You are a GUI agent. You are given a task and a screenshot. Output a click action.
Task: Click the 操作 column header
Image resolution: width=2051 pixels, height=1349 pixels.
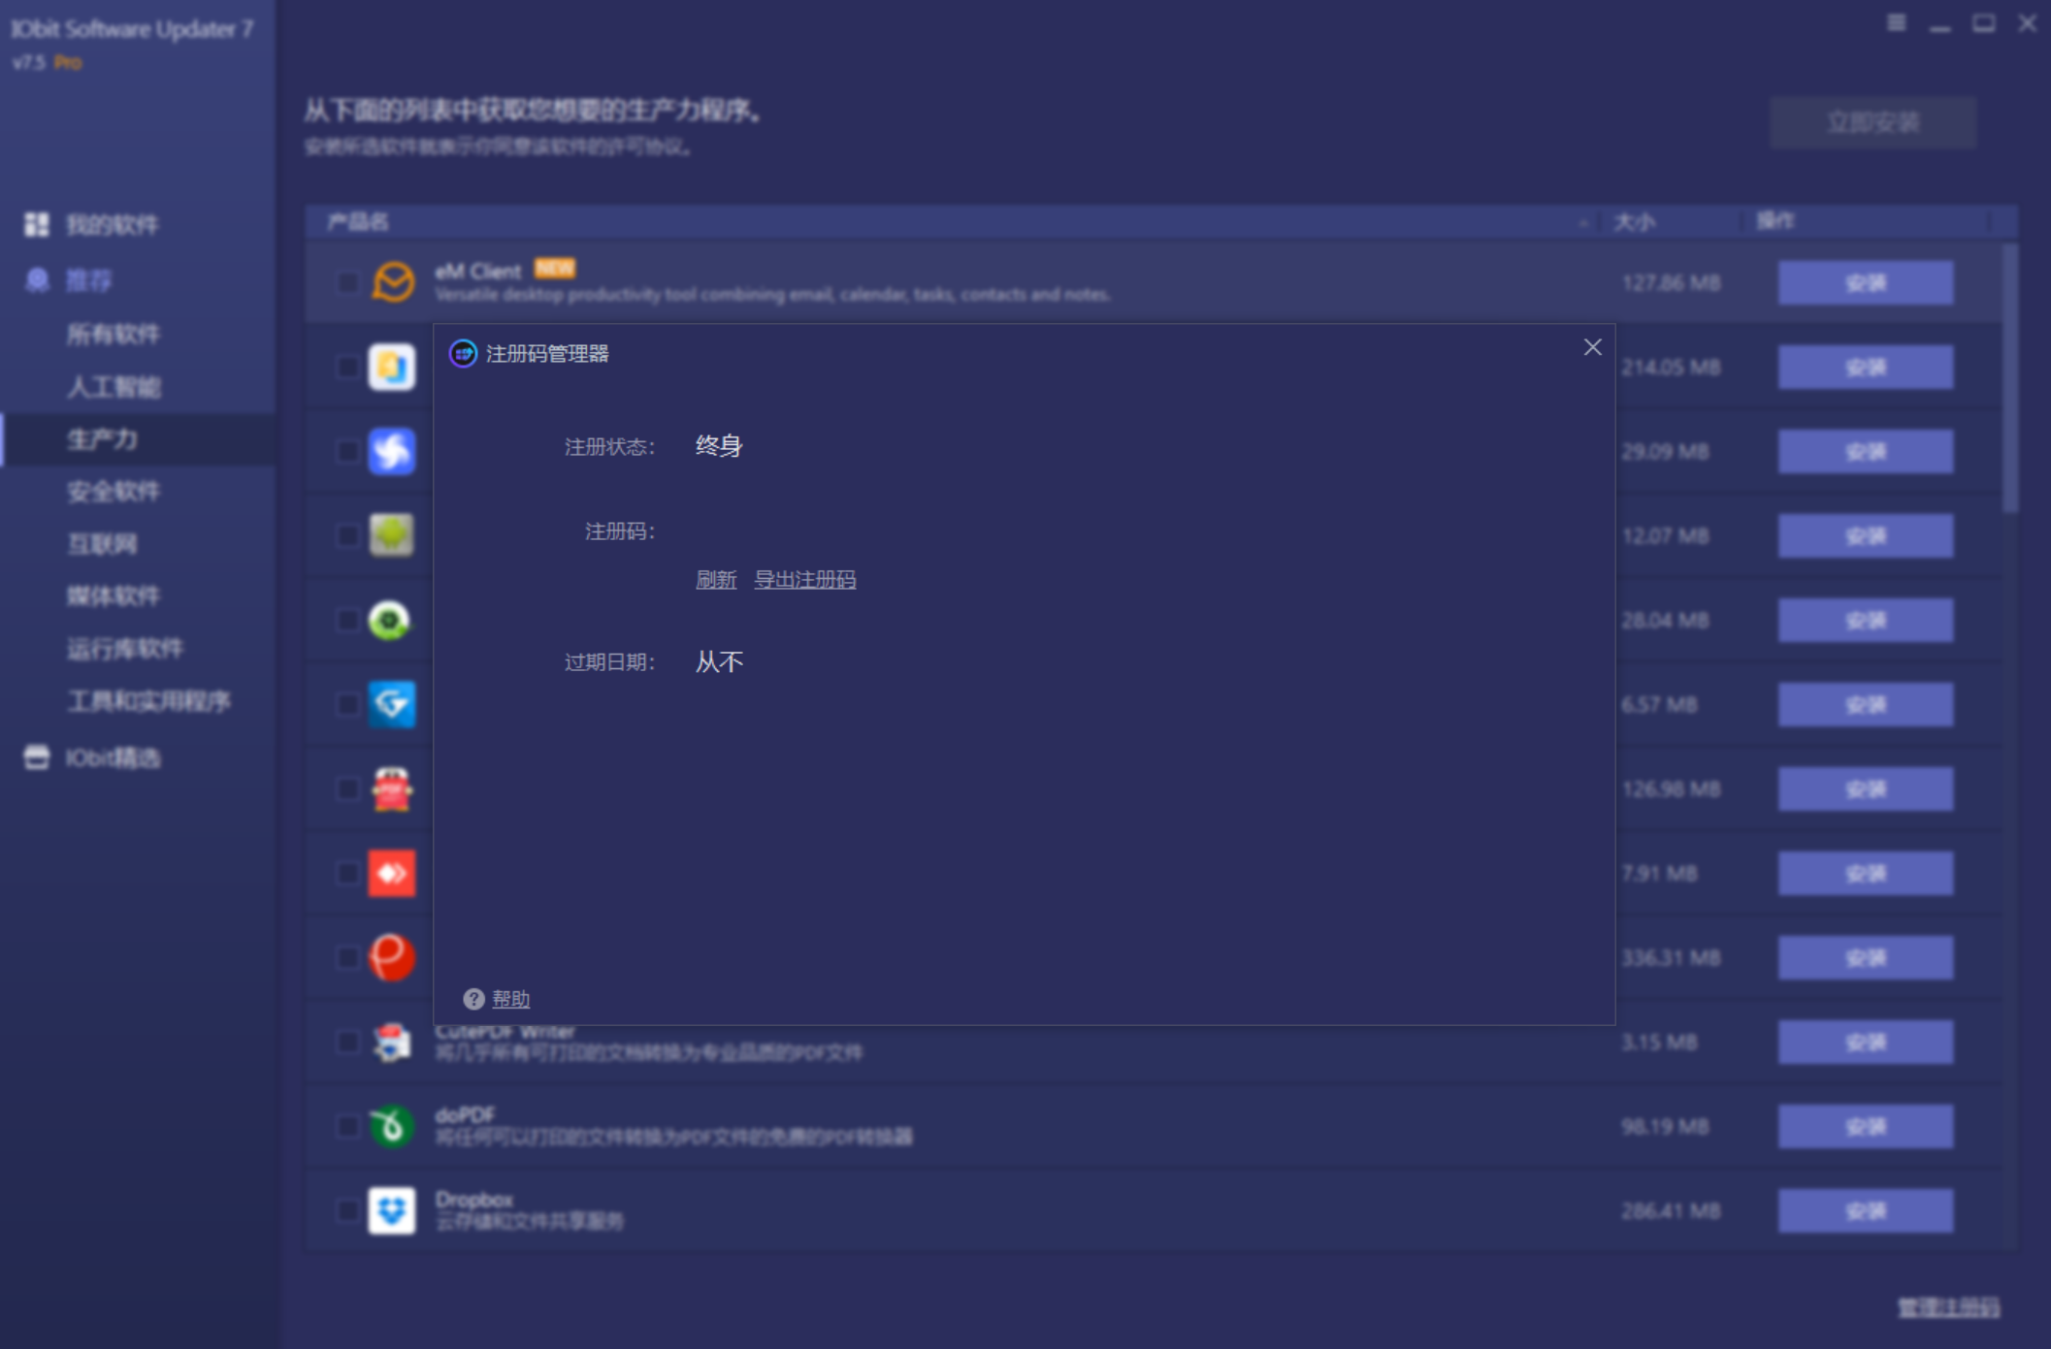tap(1775, 221)
